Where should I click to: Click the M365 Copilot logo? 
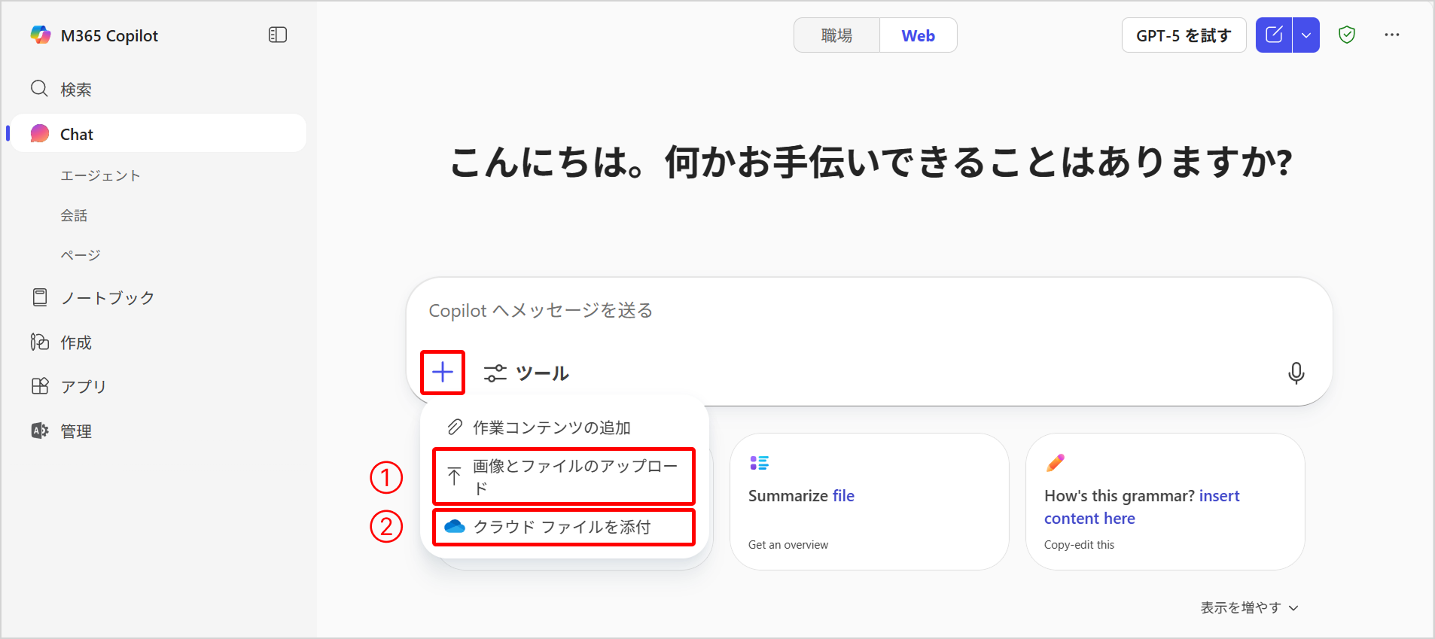tap(41, 35)
